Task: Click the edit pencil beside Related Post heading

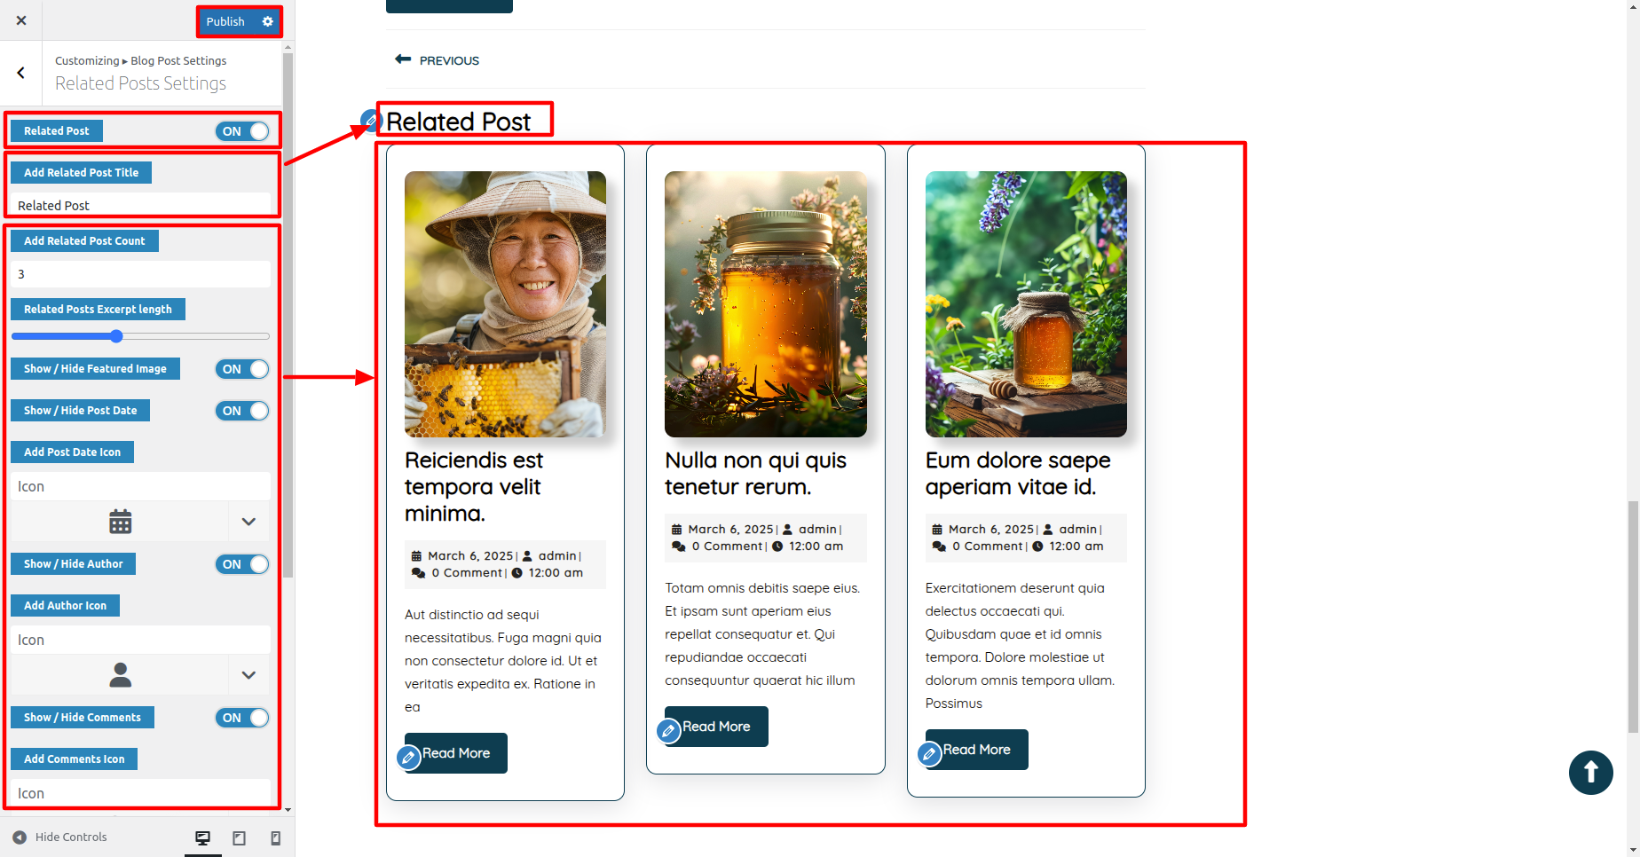Action: [370, 120]
